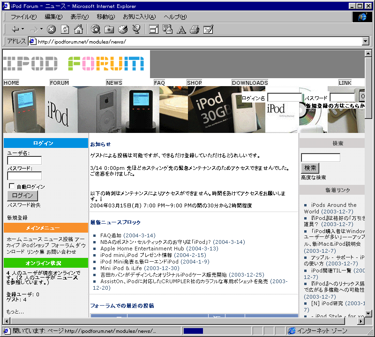Image resolution: width=375 pixels, height=337 pixels.
Task: Click the banner パスワード input field
Action: point(342,97)
